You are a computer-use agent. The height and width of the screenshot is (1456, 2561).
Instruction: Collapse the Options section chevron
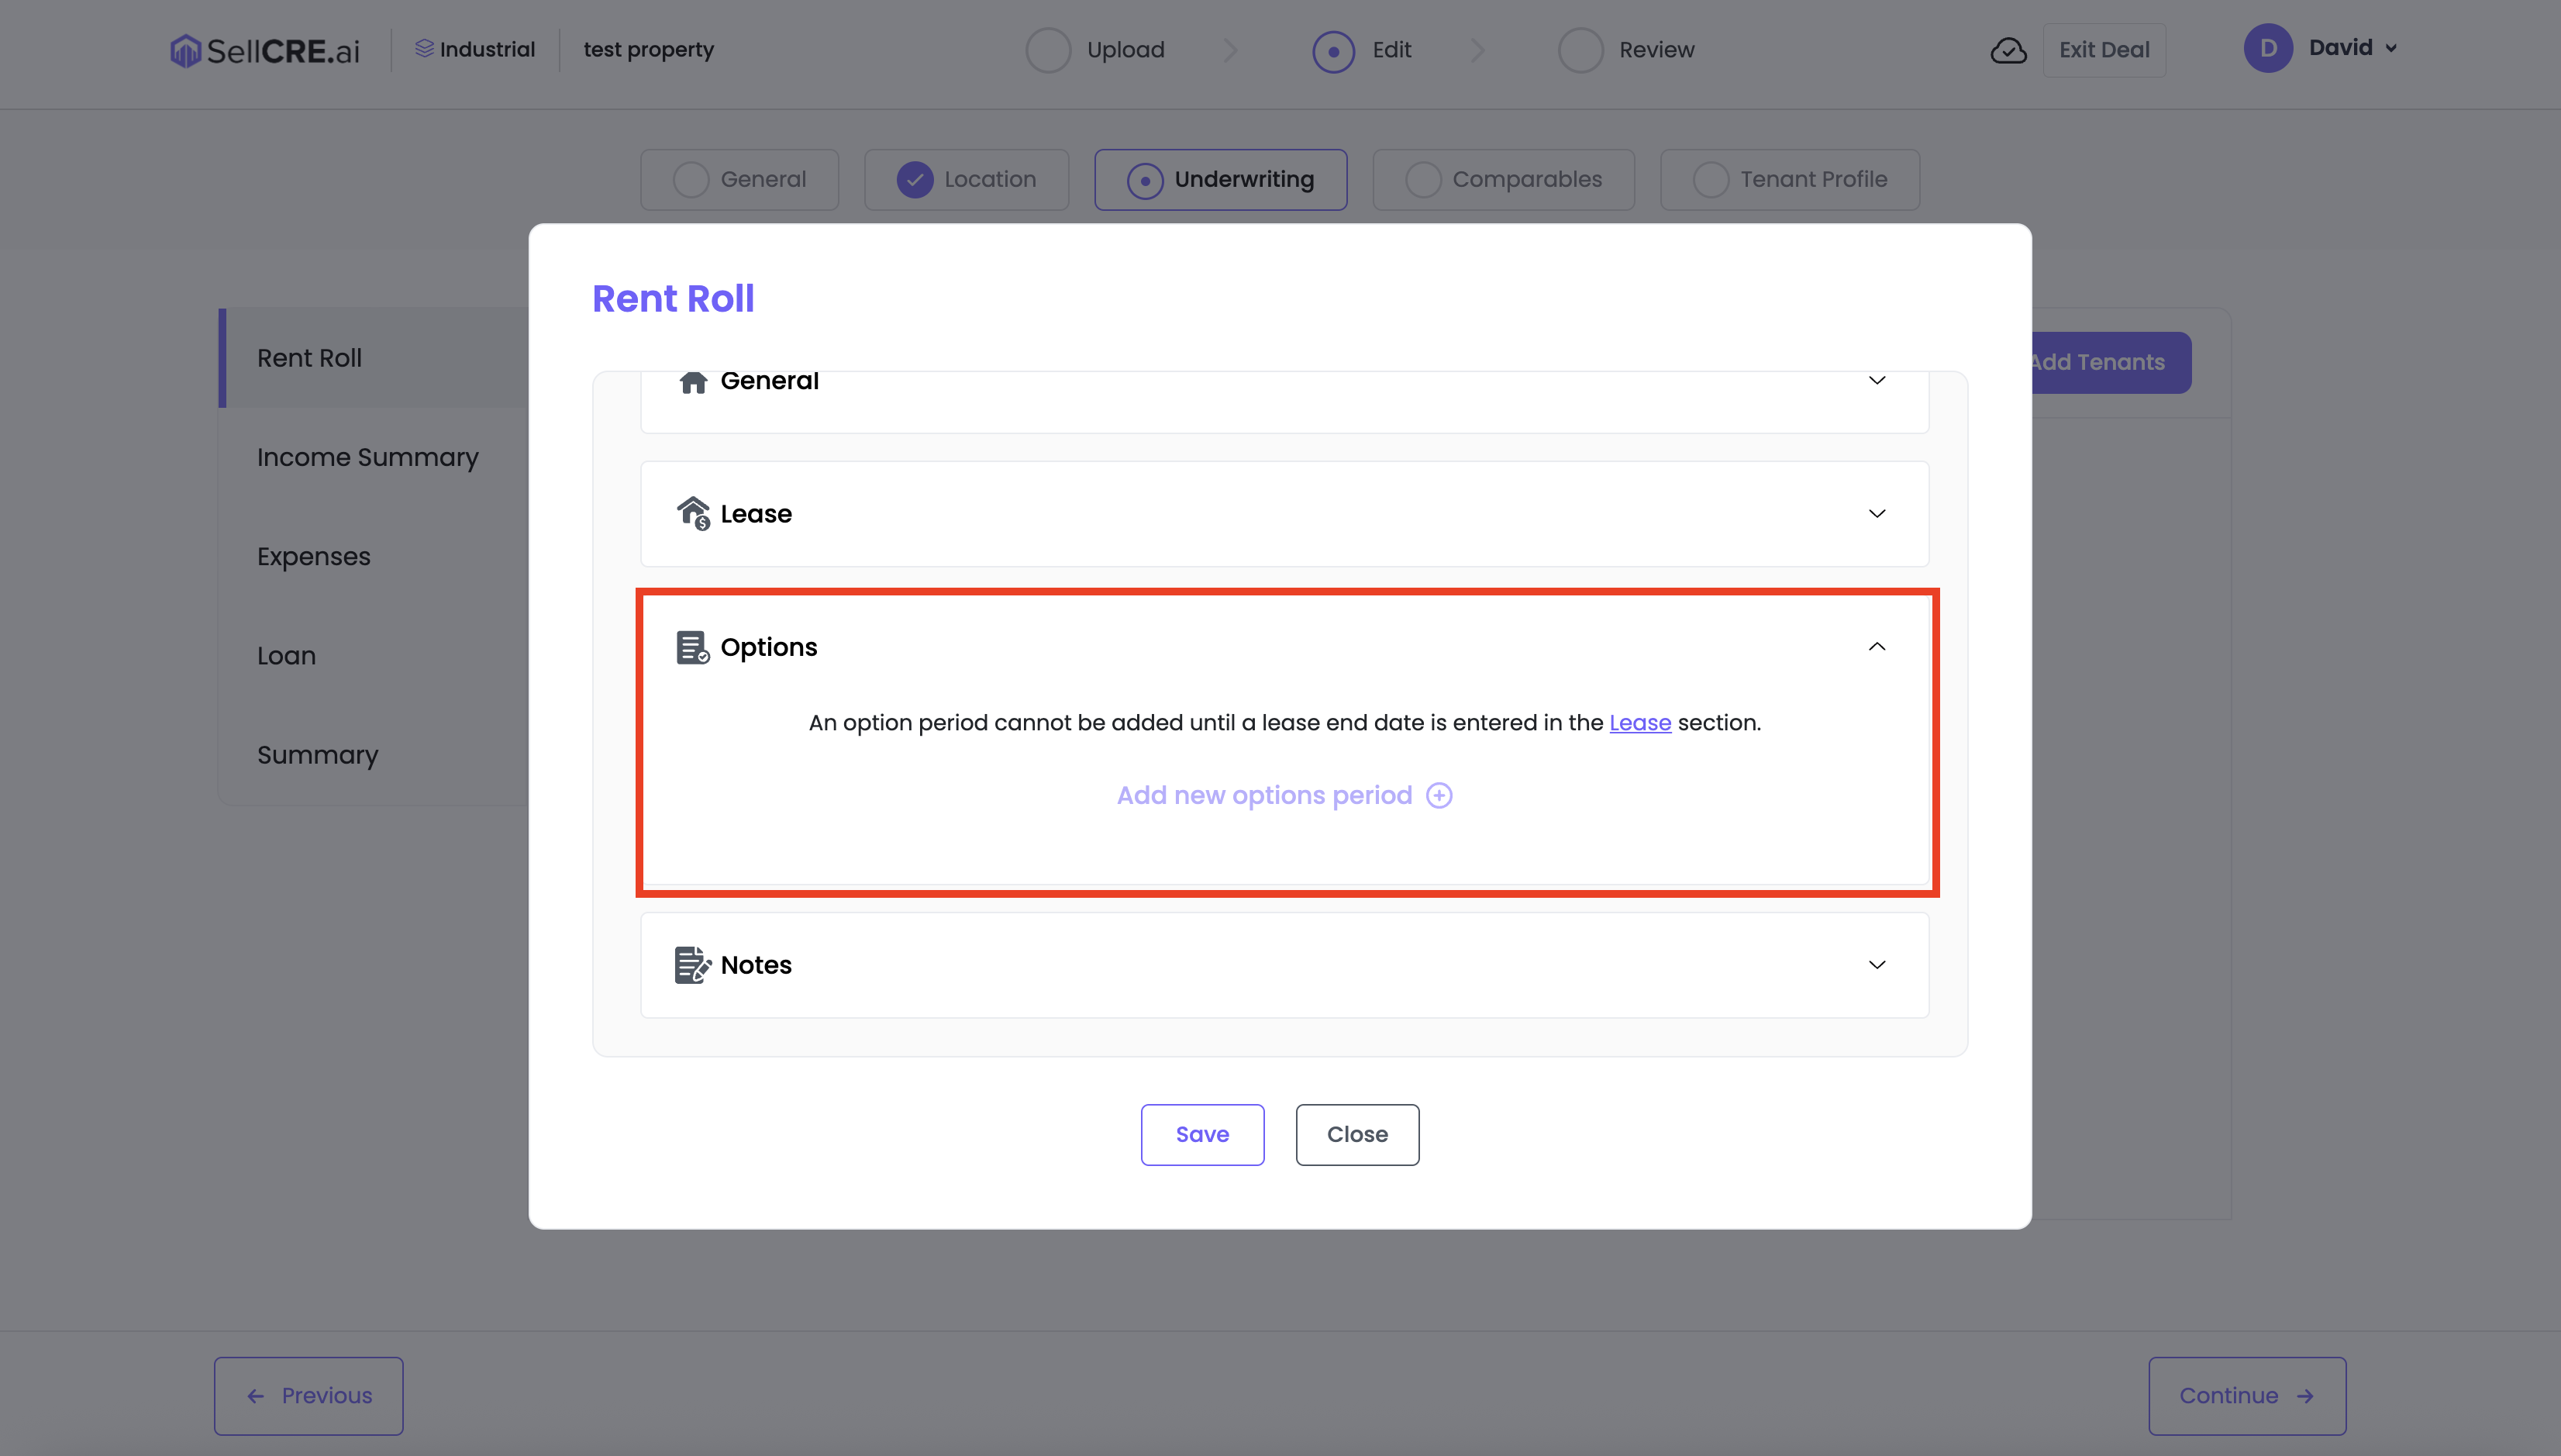pos(1877,647)
